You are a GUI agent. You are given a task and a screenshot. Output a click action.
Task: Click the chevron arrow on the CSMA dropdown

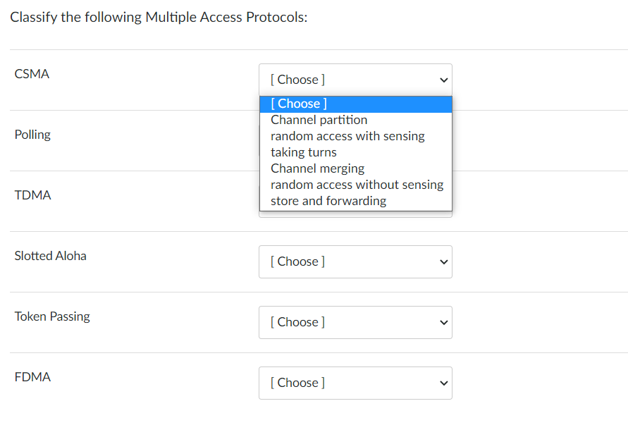pyautogui.click(x=444, y=79)
